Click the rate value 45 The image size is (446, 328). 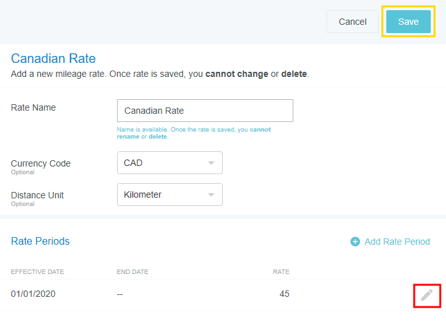point(284,294)
